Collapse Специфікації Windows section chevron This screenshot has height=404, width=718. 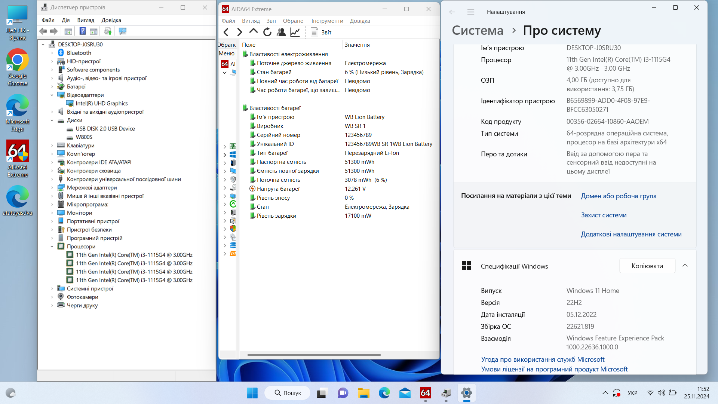(x=685, y=266)
